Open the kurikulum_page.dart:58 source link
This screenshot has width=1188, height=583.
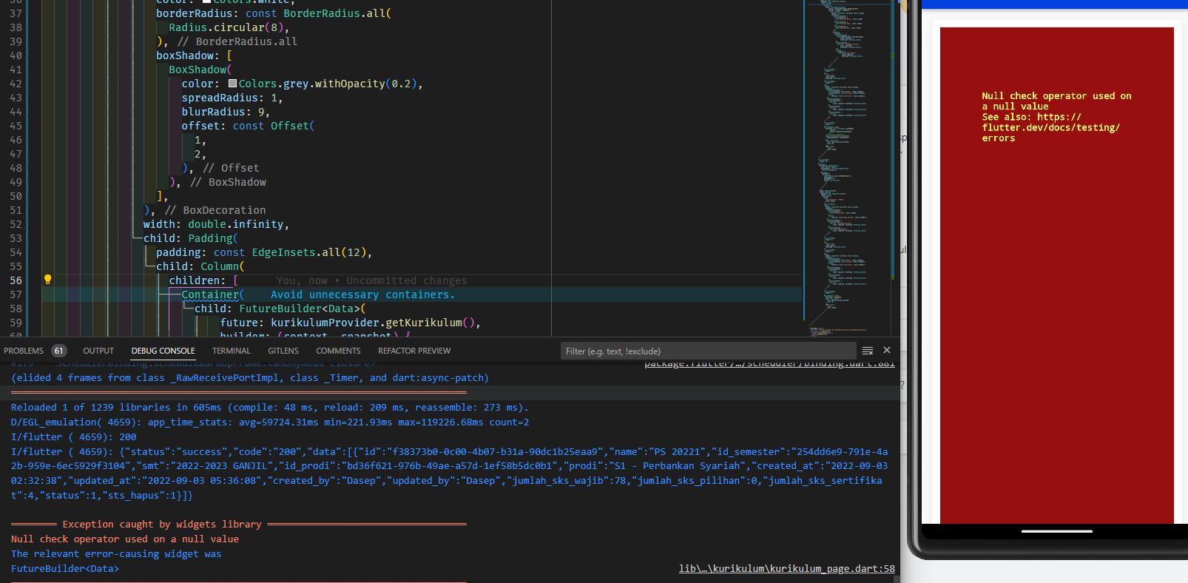point(787,568)
